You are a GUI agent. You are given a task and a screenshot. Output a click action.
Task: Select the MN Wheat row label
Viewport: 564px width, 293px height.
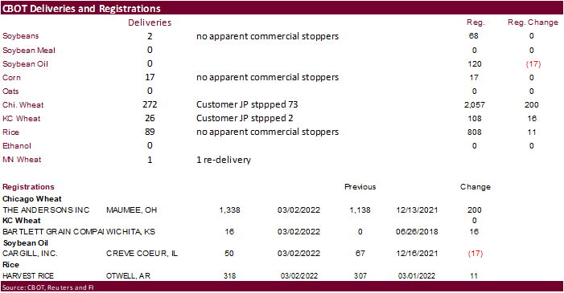22,160
